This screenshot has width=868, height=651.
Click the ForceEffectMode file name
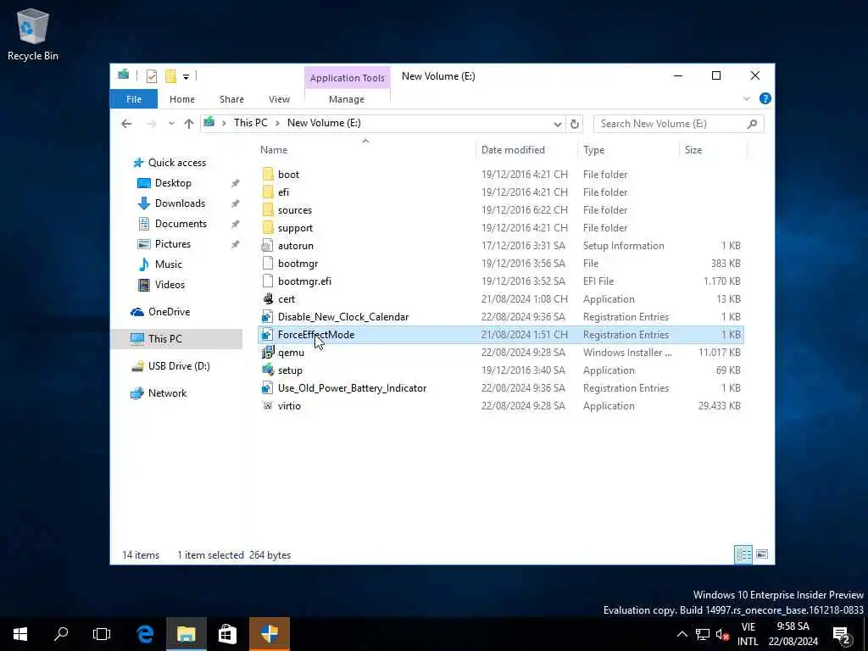(x=316, y=334)
